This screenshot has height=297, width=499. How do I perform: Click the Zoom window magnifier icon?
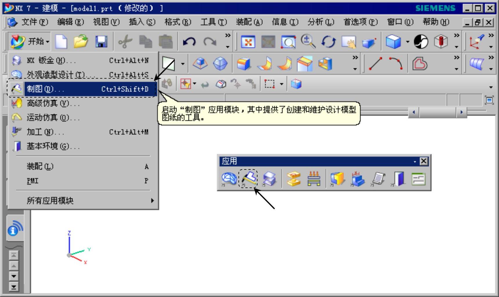tap(288, 42)
